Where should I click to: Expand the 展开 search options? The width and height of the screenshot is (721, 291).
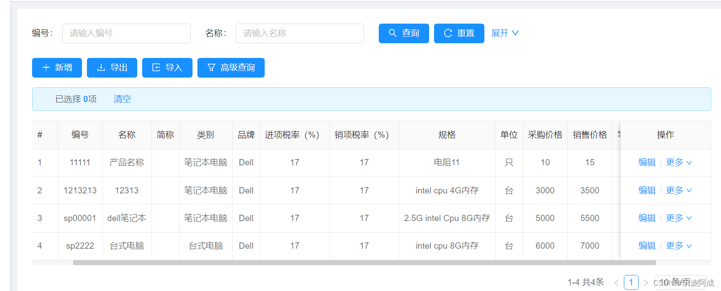tap(505, 33)
